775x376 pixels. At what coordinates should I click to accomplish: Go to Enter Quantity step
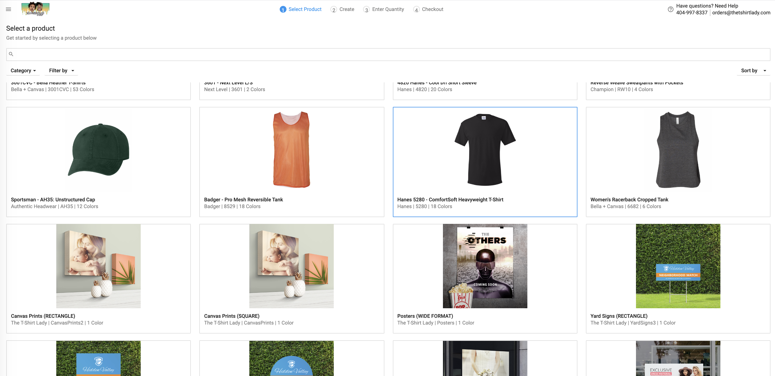(x=388, y=9)
